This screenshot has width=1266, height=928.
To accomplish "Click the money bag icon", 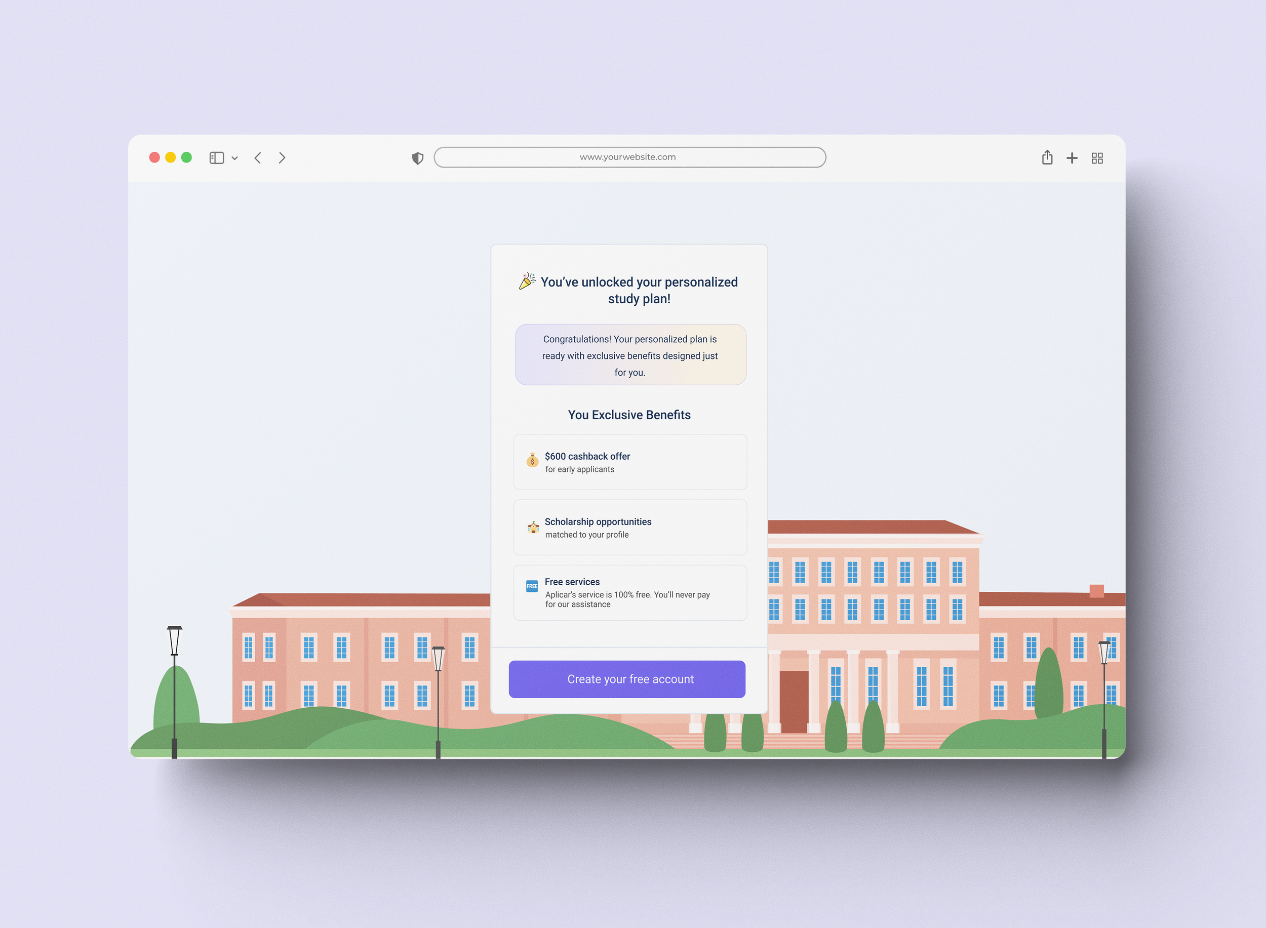I will pyautogui.click(x=532, y=461).
